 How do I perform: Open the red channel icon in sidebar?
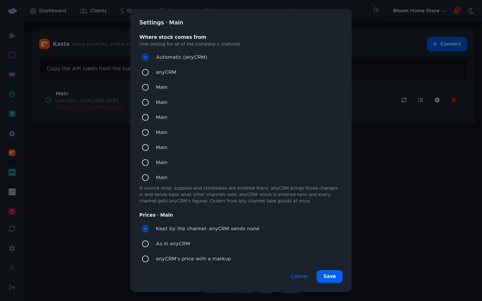tap(12, 211)
